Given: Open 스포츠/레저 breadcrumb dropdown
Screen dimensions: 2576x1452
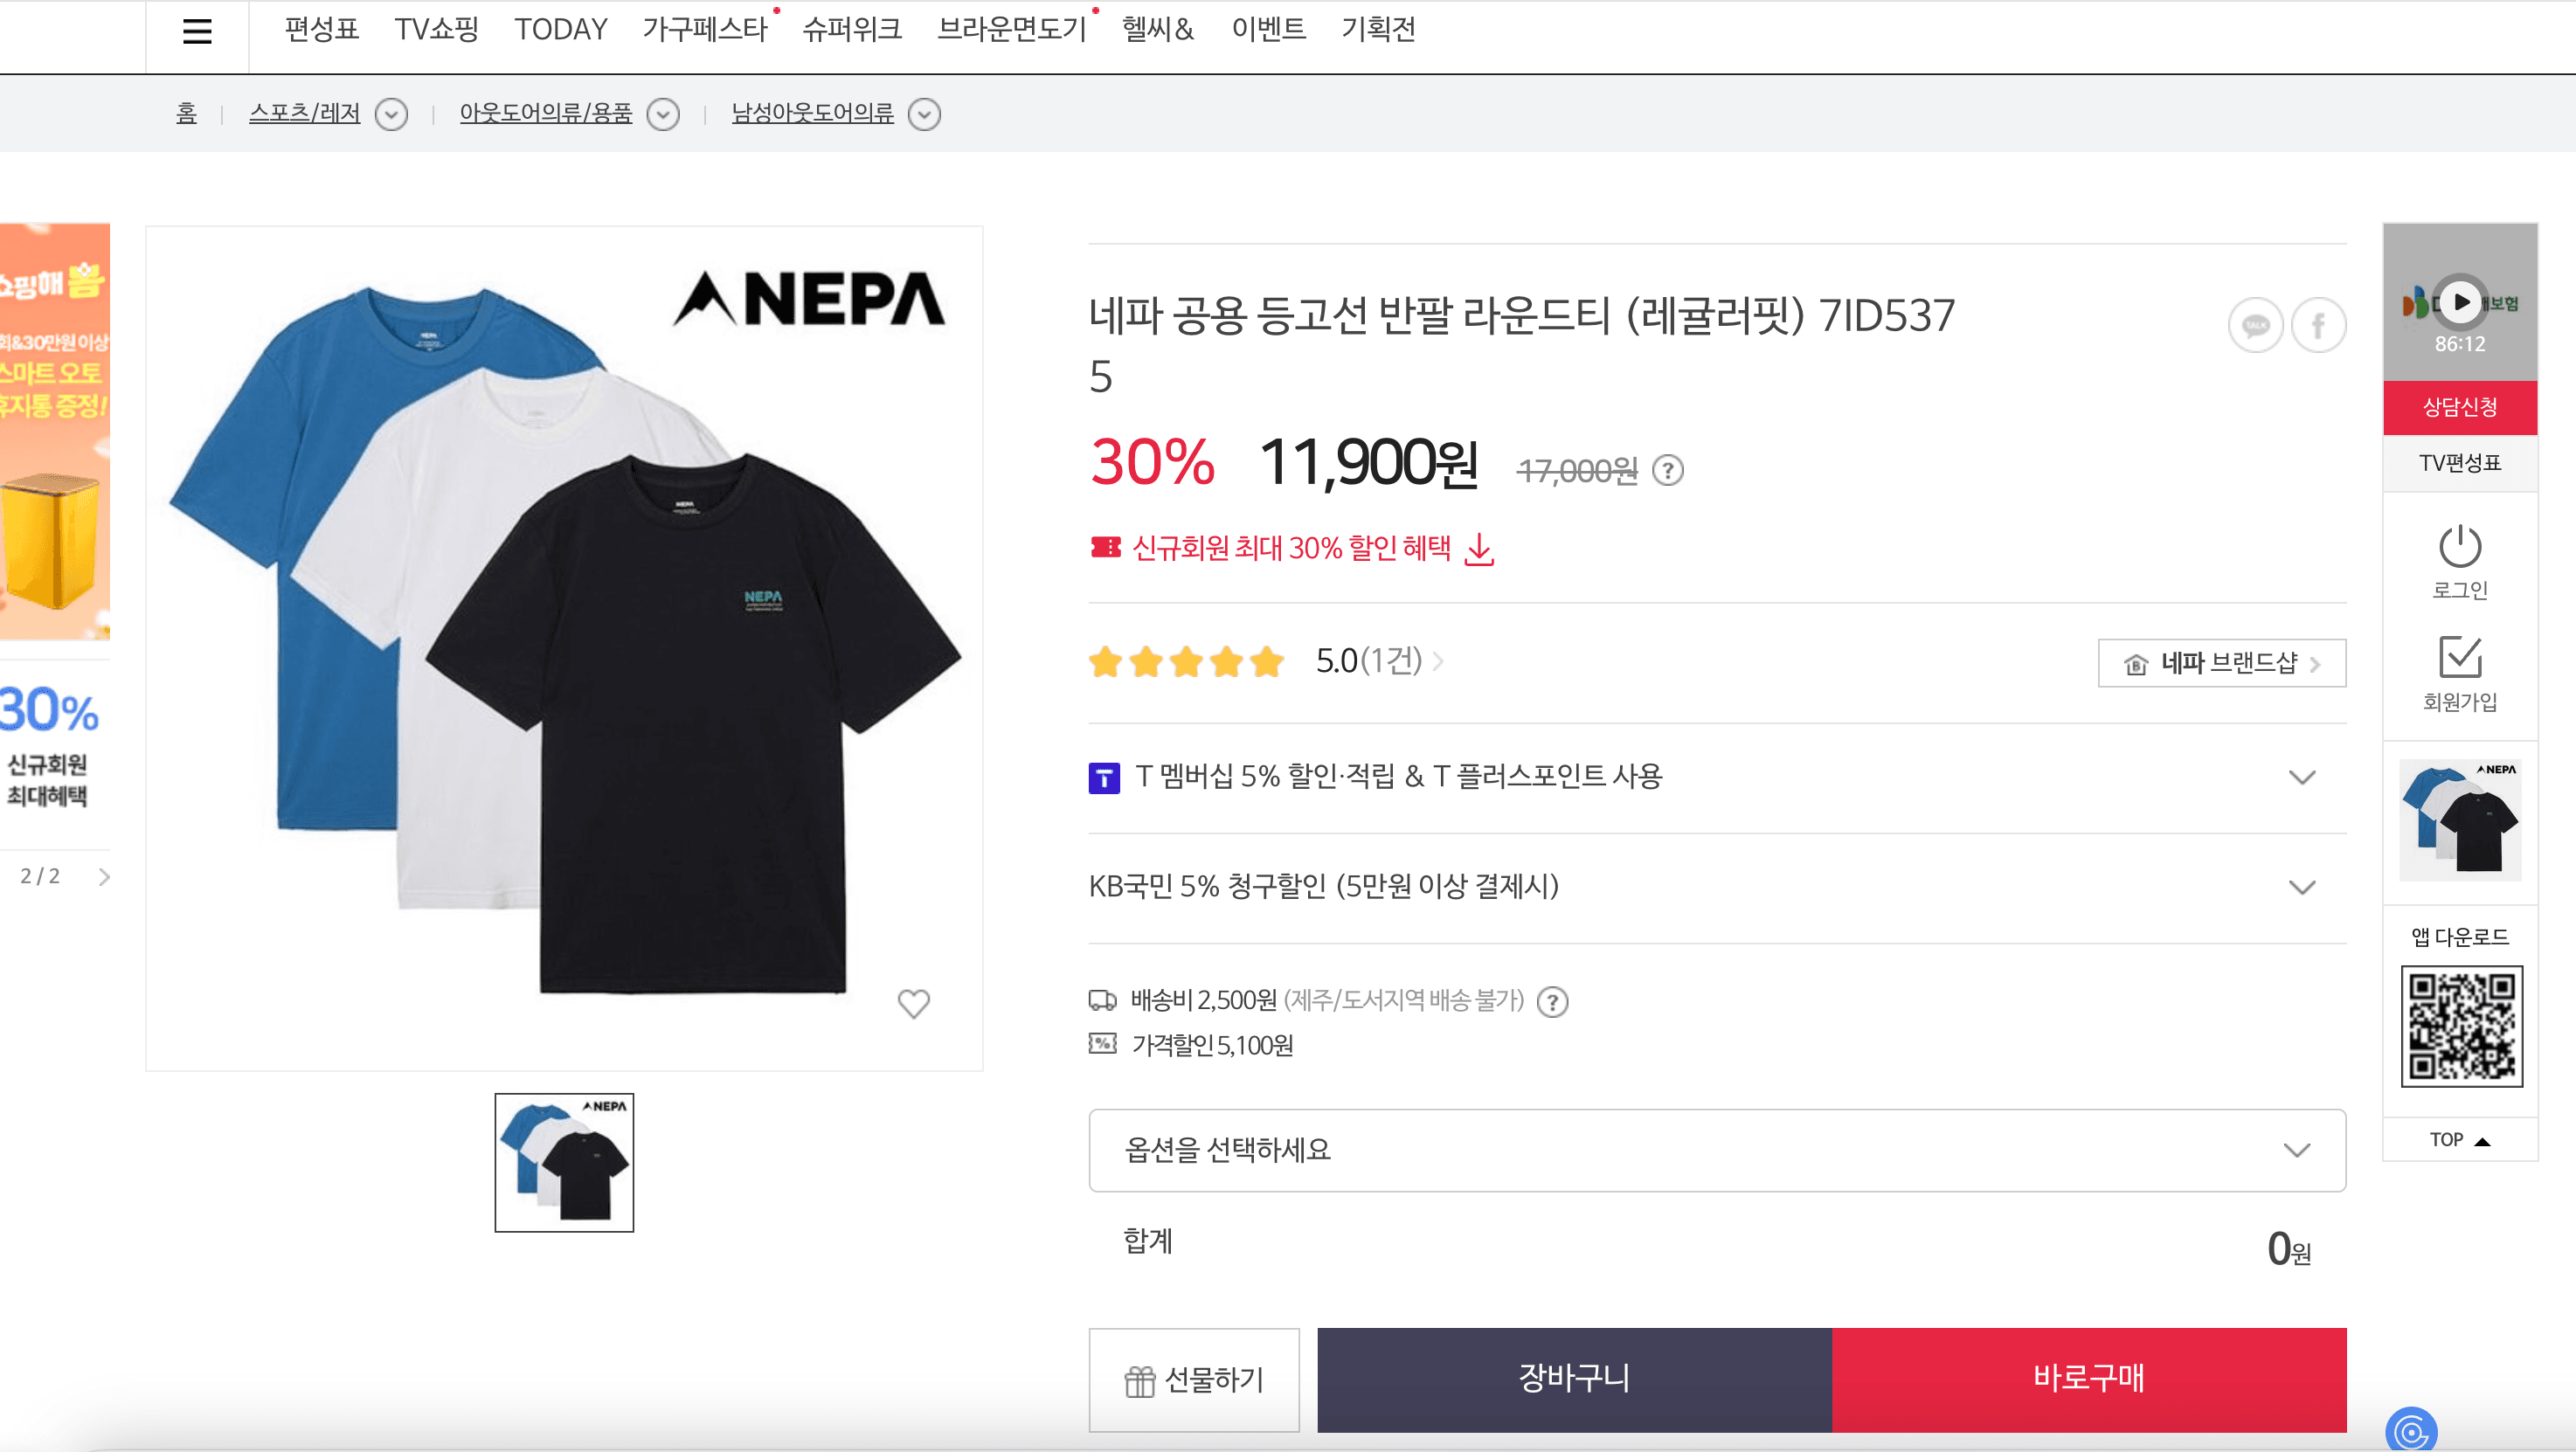Looking at the screenshot, I should pyautogui.click(x=391, y=115).
